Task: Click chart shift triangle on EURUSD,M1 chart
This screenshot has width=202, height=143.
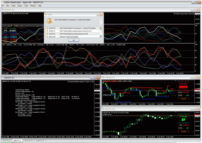Action: point(176,80)
